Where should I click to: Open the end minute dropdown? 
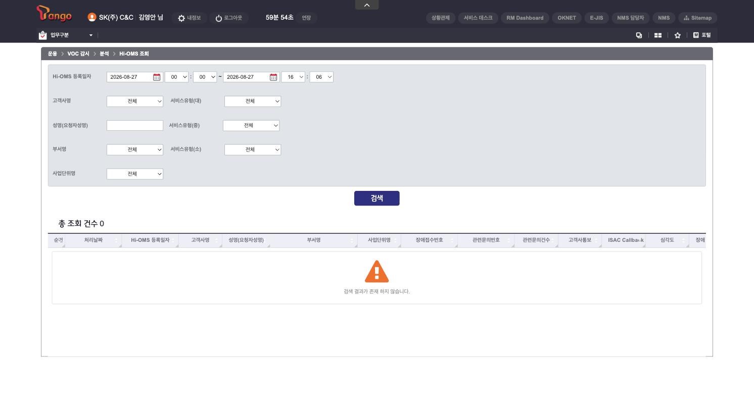(x=321, y=77)
